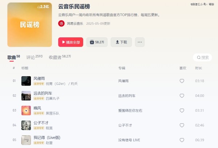Screen dimensions: 218x148
Task: Open album link 爱围绕在你左右
Action: coord(130,111)
